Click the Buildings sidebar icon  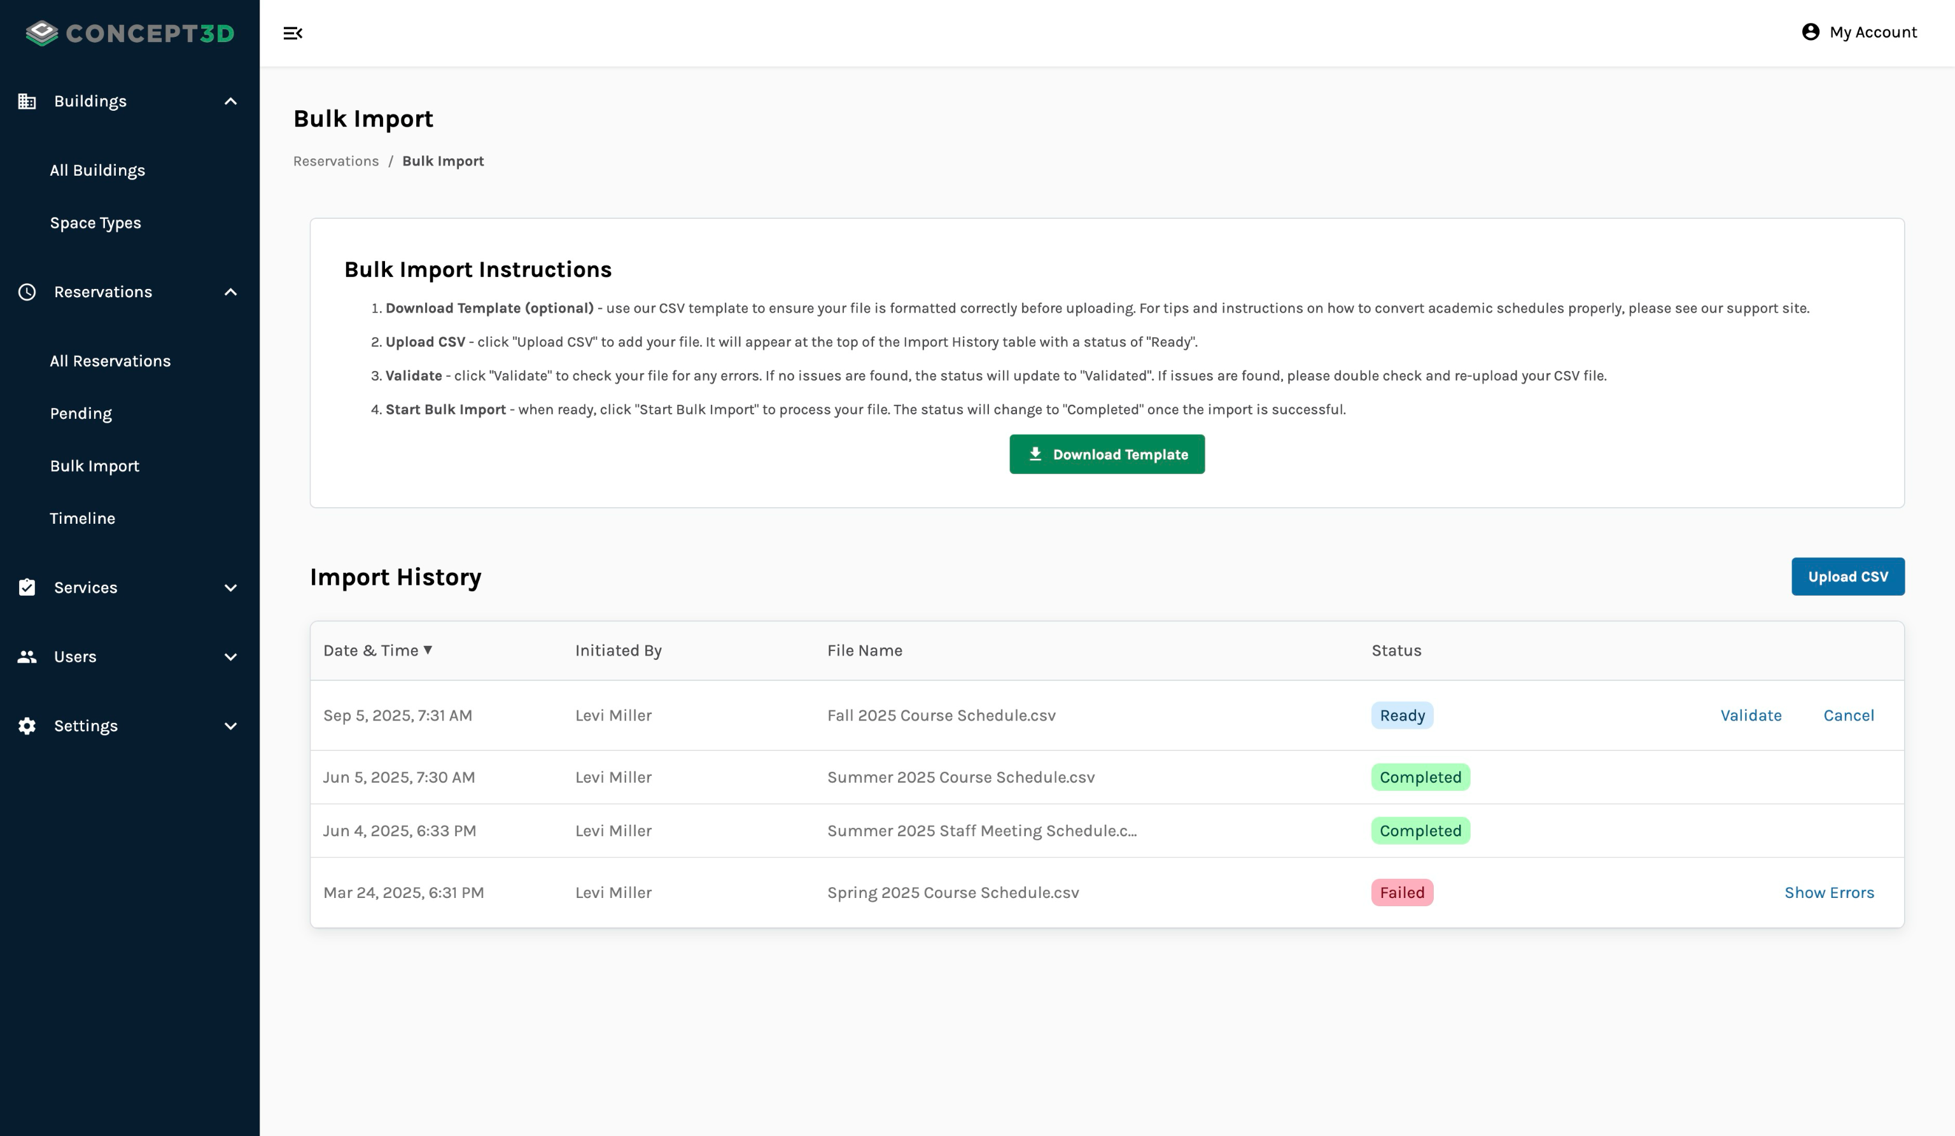click(x=27, y=102)
